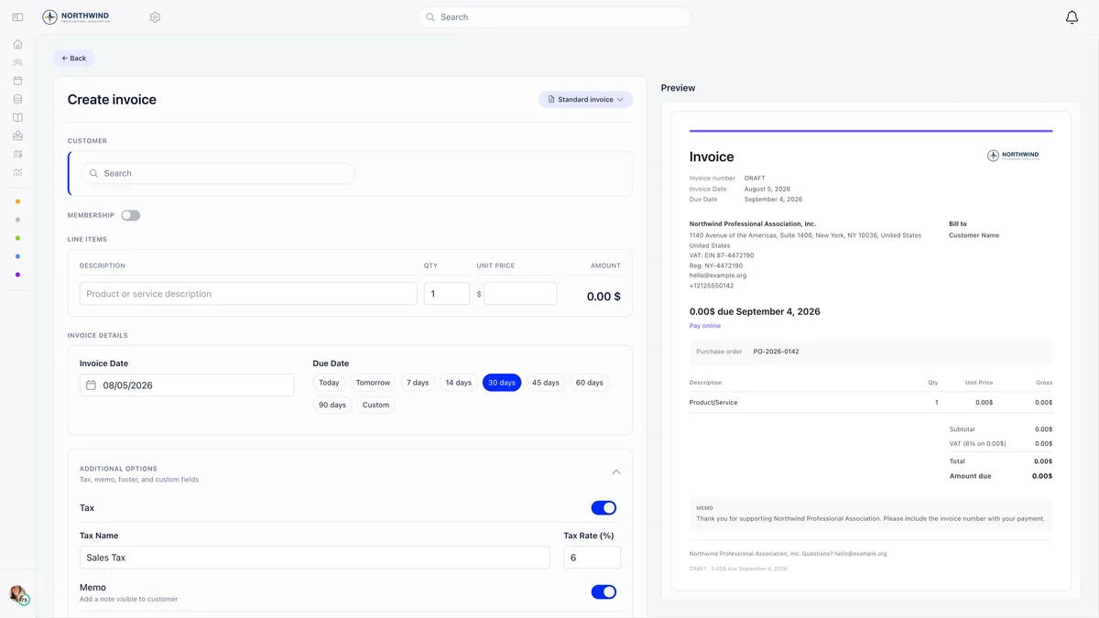Open the user avatar profile
1099x618 pixels.
click(x=17, y=594)
